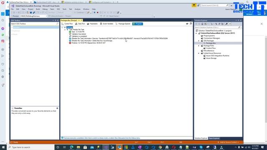267x150 pixels.
Task: Open the Visual Studio icon on the taskbar
Action: (x=106, y=147)
